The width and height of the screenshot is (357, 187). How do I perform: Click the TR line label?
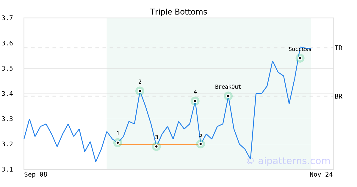click(x=339, y=48)
